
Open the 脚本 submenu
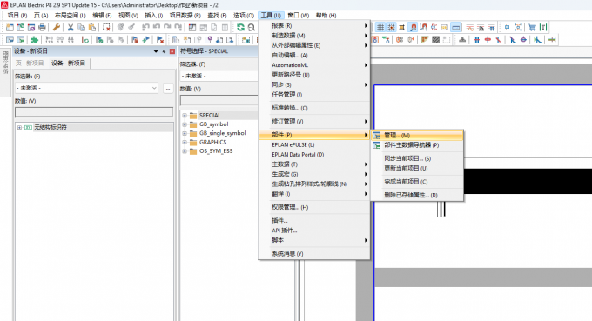(314, 240)
